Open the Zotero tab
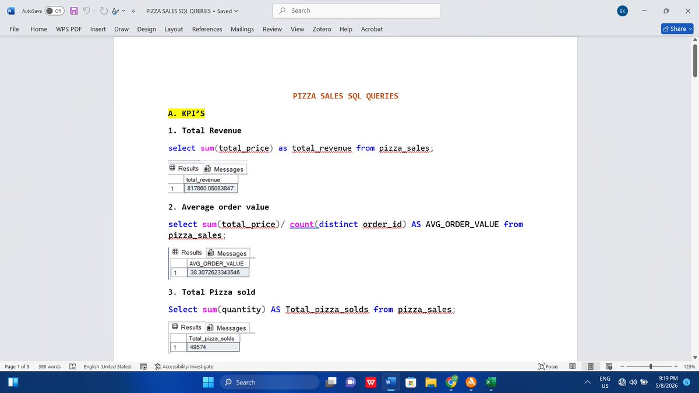The image size is (699, 393). click(322, 29)
